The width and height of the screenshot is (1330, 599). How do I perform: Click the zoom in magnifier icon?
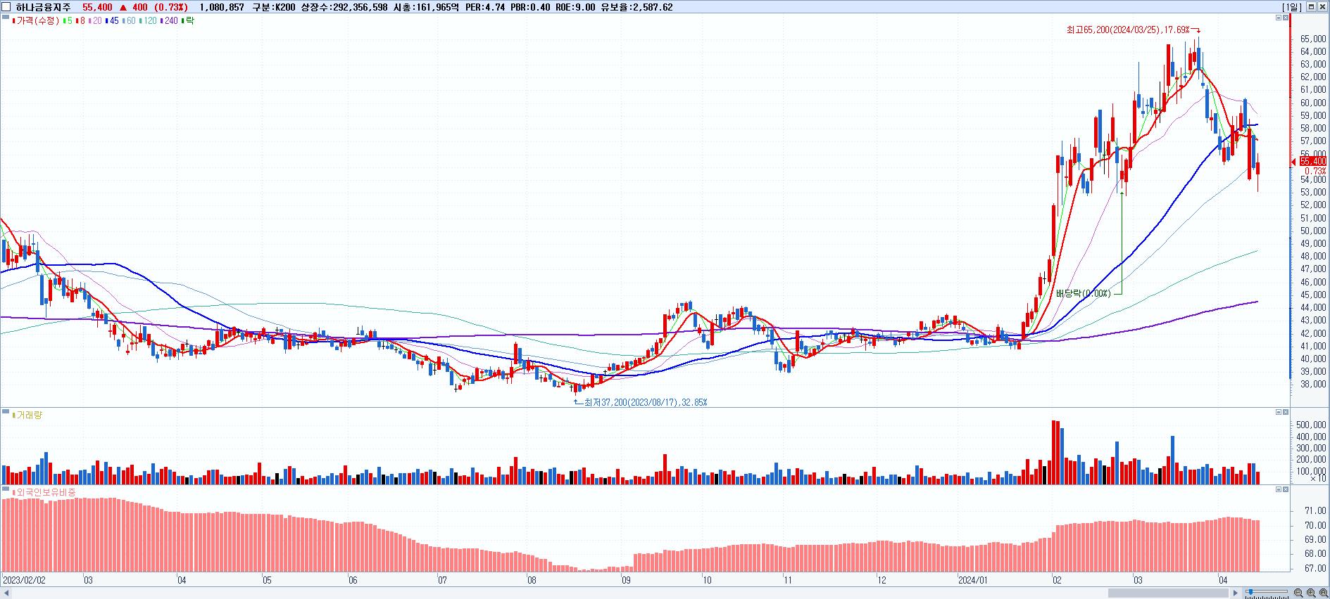coord(1312,593)
